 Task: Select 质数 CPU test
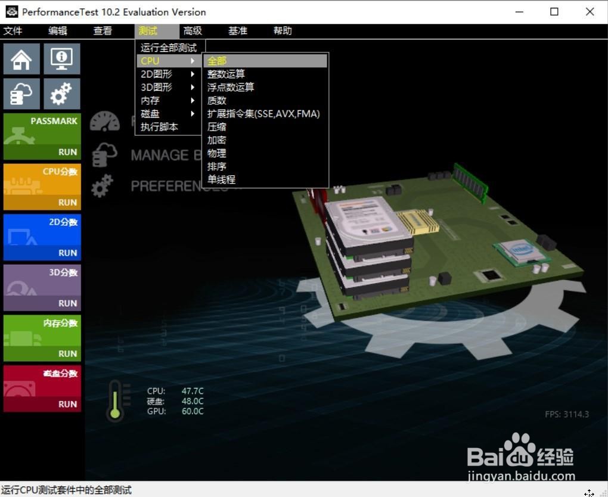[266, 100]
